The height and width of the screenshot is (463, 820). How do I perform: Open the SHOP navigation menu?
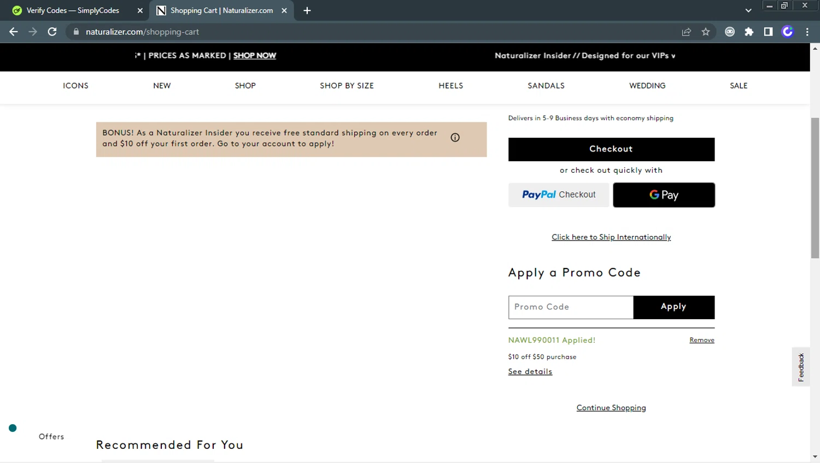click(245, 86)
